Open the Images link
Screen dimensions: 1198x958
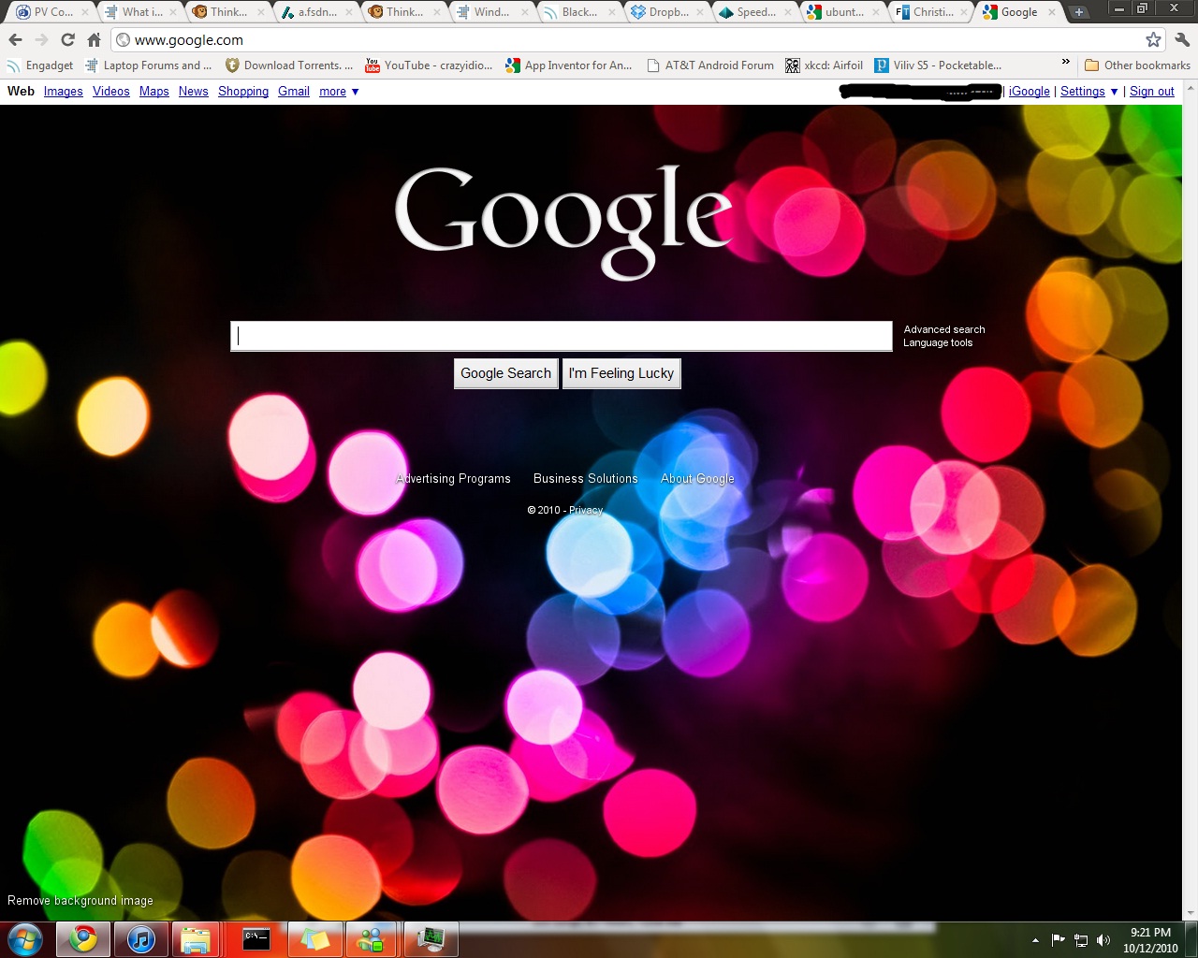coord(64,92)
